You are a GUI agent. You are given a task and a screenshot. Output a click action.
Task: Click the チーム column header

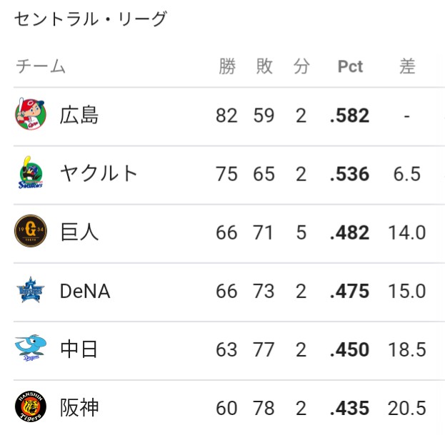tap(41, 66)
